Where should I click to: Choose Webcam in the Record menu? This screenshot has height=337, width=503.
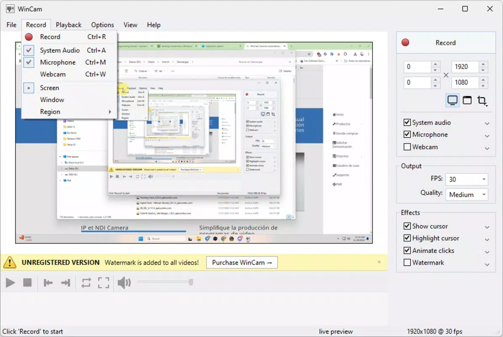coord(69,74)
